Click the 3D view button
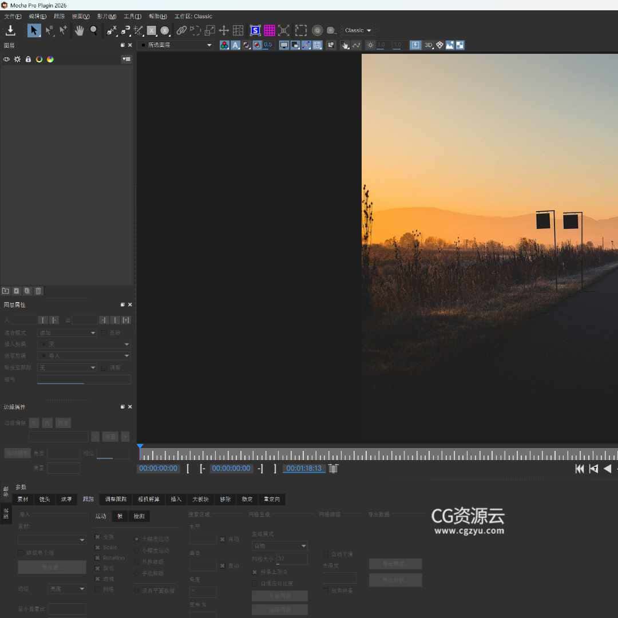 pyautogui.click(x=428, y=45)
